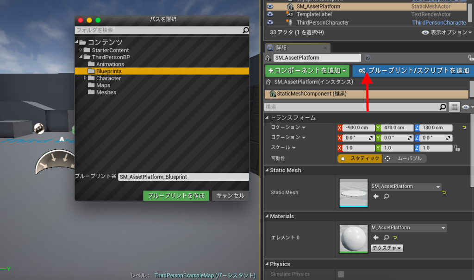Reset Material Element 0 to default
Image resolution: width=474 pixels, height=280 pixels.
tap(395, 237)
